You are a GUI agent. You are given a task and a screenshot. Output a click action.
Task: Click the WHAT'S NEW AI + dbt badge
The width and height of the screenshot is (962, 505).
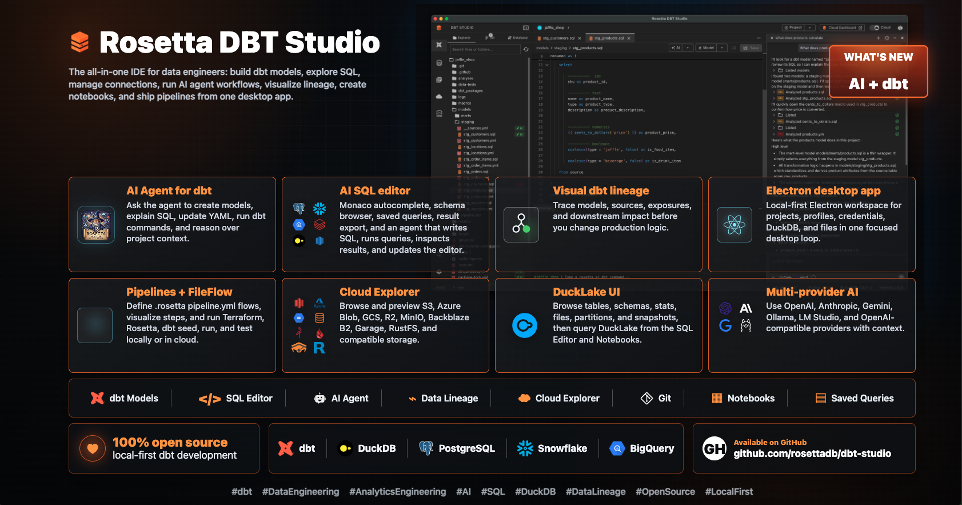pos(878,71)
